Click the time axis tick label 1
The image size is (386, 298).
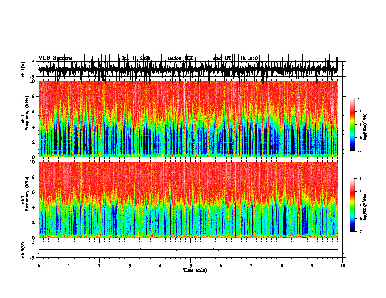click(69, 266)
